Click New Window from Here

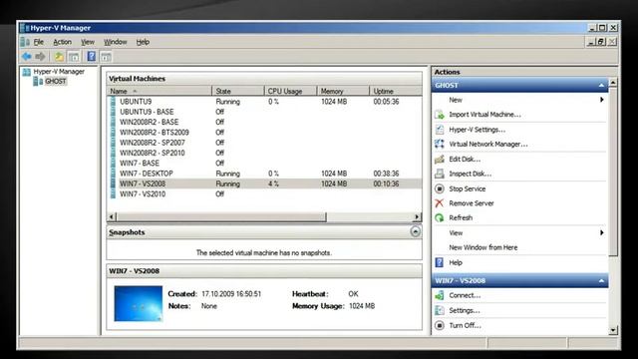tap(482, 247)
